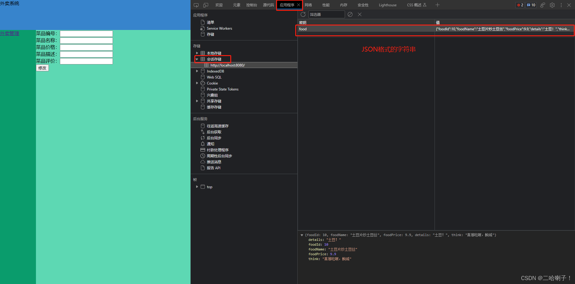Select the food key cell

point(366,29)
